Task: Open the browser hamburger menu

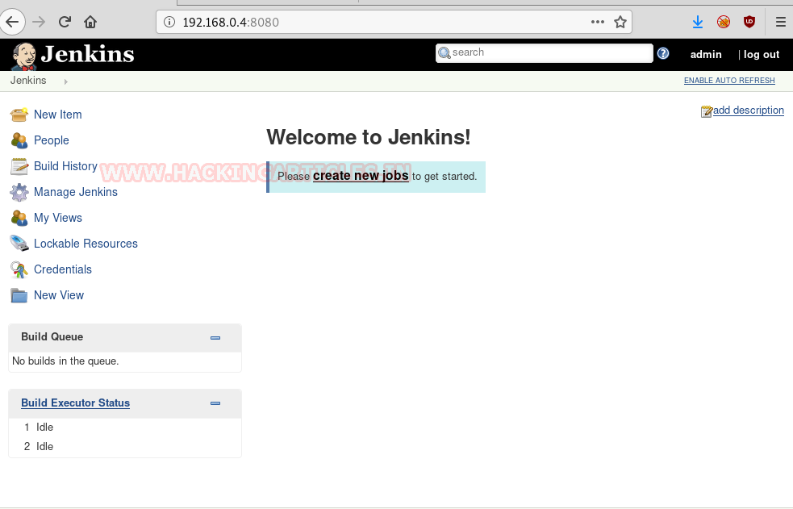Action: pos(781,22)
